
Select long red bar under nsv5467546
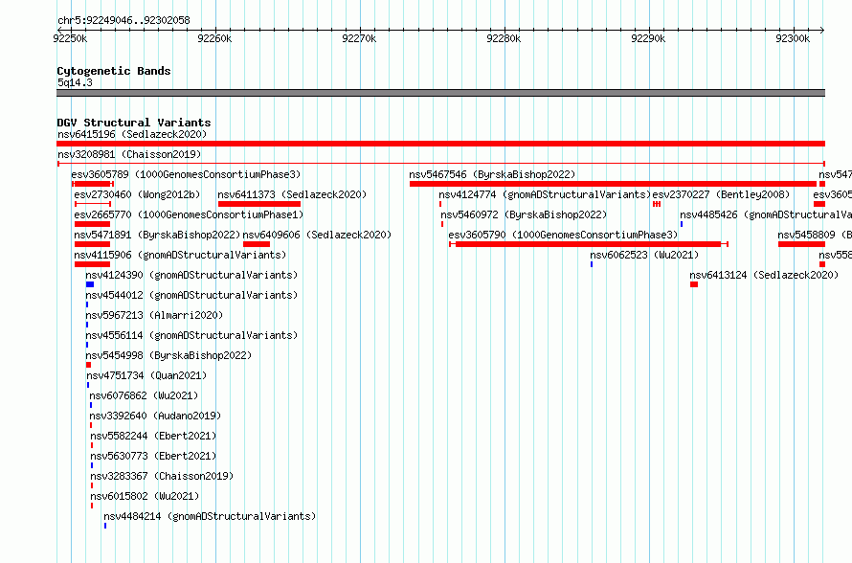613,184
